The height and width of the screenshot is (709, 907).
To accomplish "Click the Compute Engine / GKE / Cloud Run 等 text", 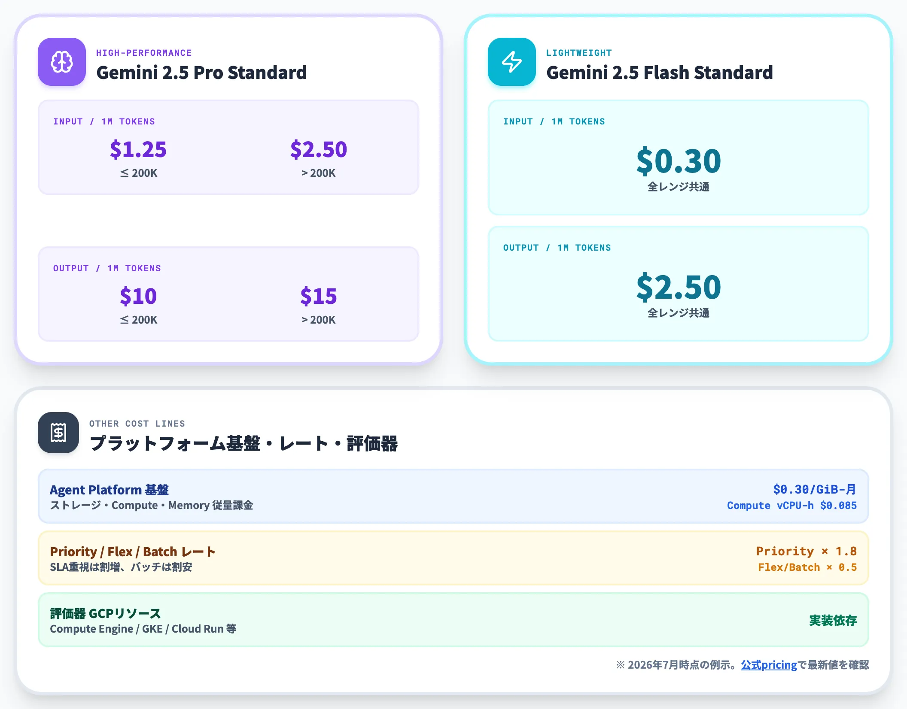I will point(143,629).
